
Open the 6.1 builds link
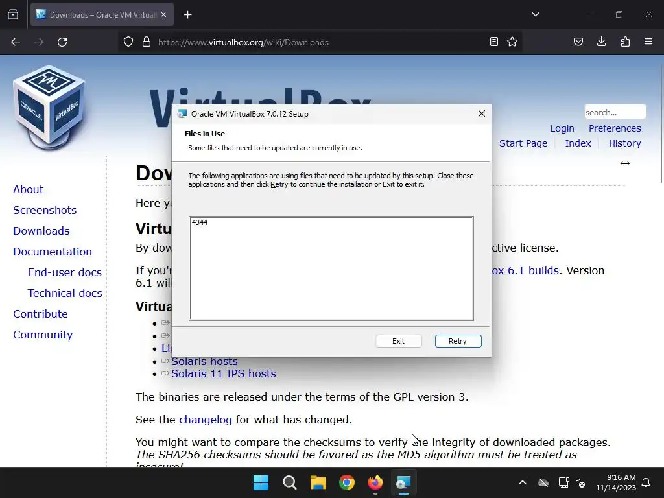525,270
